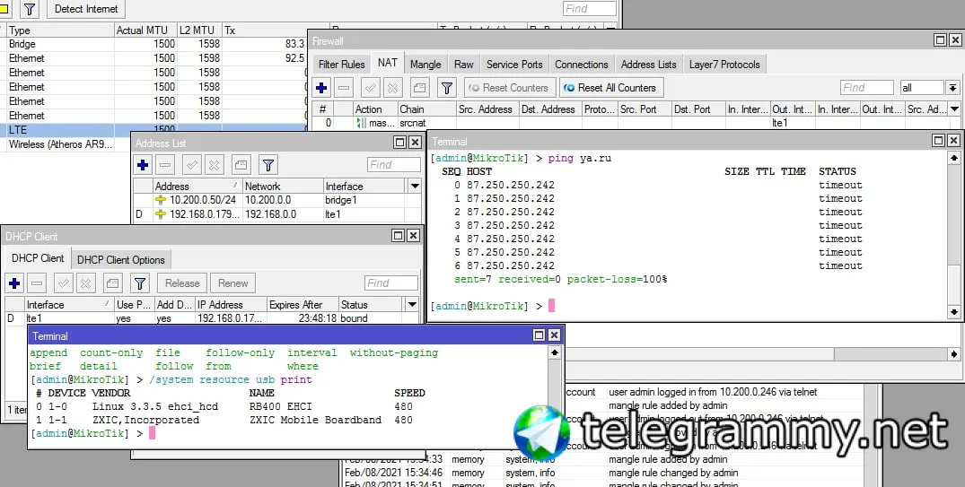Remove entry in Address List window

coord(165,165)
